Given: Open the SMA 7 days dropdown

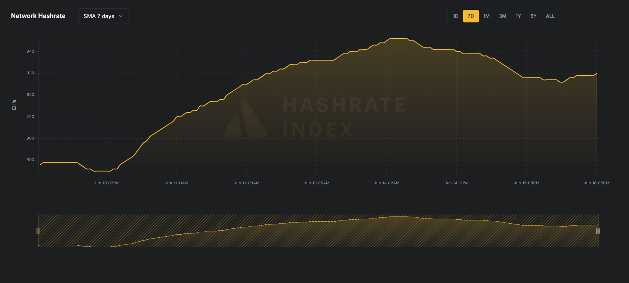Looking at the screenshot, I should pyautogui.click(x=103, y=16).
